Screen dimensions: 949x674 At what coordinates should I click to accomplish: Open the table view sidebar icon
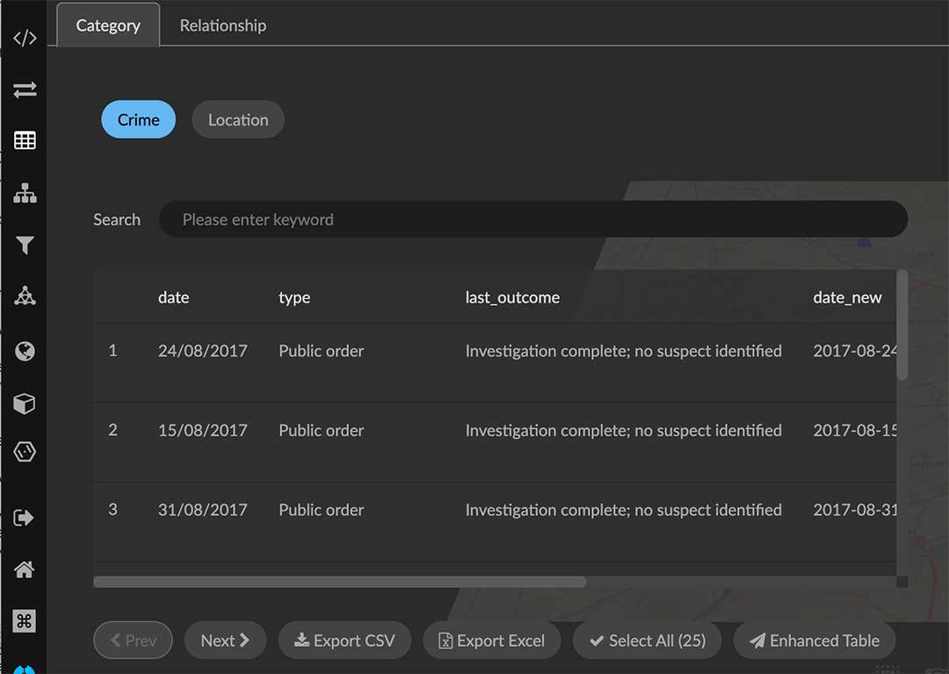(x=25, y=141)
